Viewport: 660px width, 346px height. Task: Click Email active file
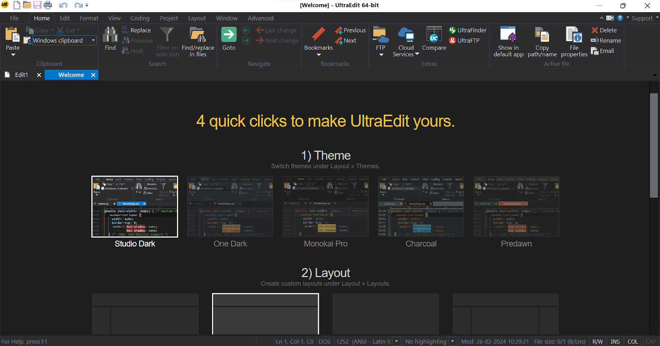pos(602,51)
